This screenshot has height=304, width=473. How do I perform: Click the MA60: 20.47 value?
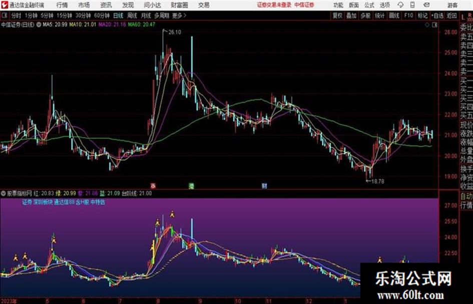(142, 24)
